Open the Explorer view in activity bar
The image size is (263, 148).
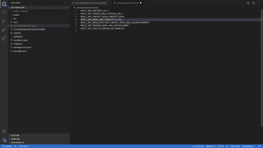point(4,4)
